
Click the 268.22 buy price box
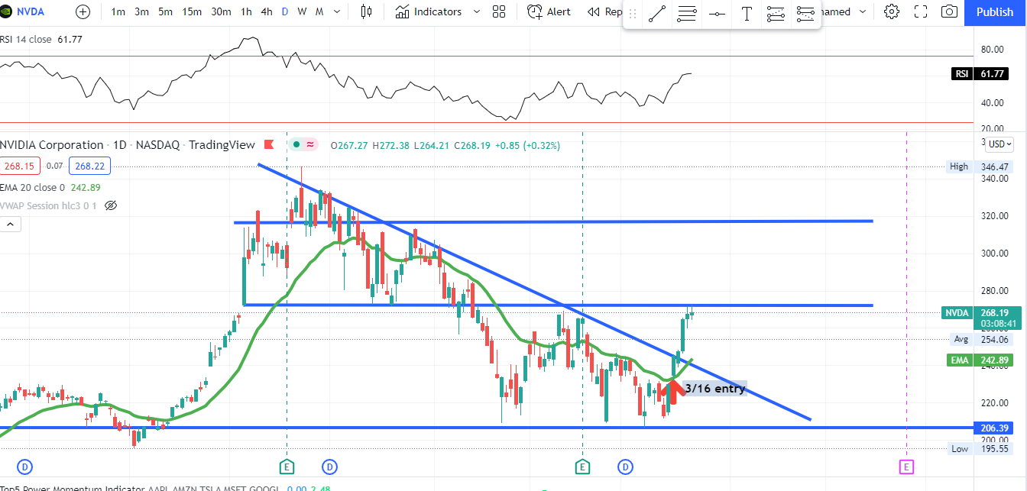pyautogui.click(x=89, y=165)
